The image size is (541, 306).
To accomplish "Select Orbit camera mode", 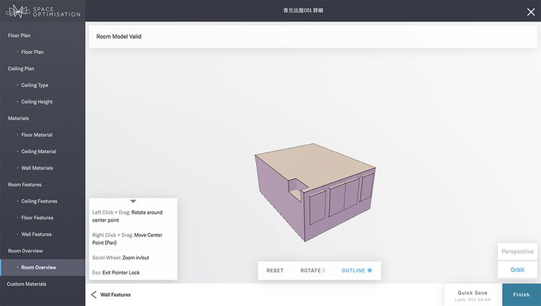I will [x=517, y=270].
